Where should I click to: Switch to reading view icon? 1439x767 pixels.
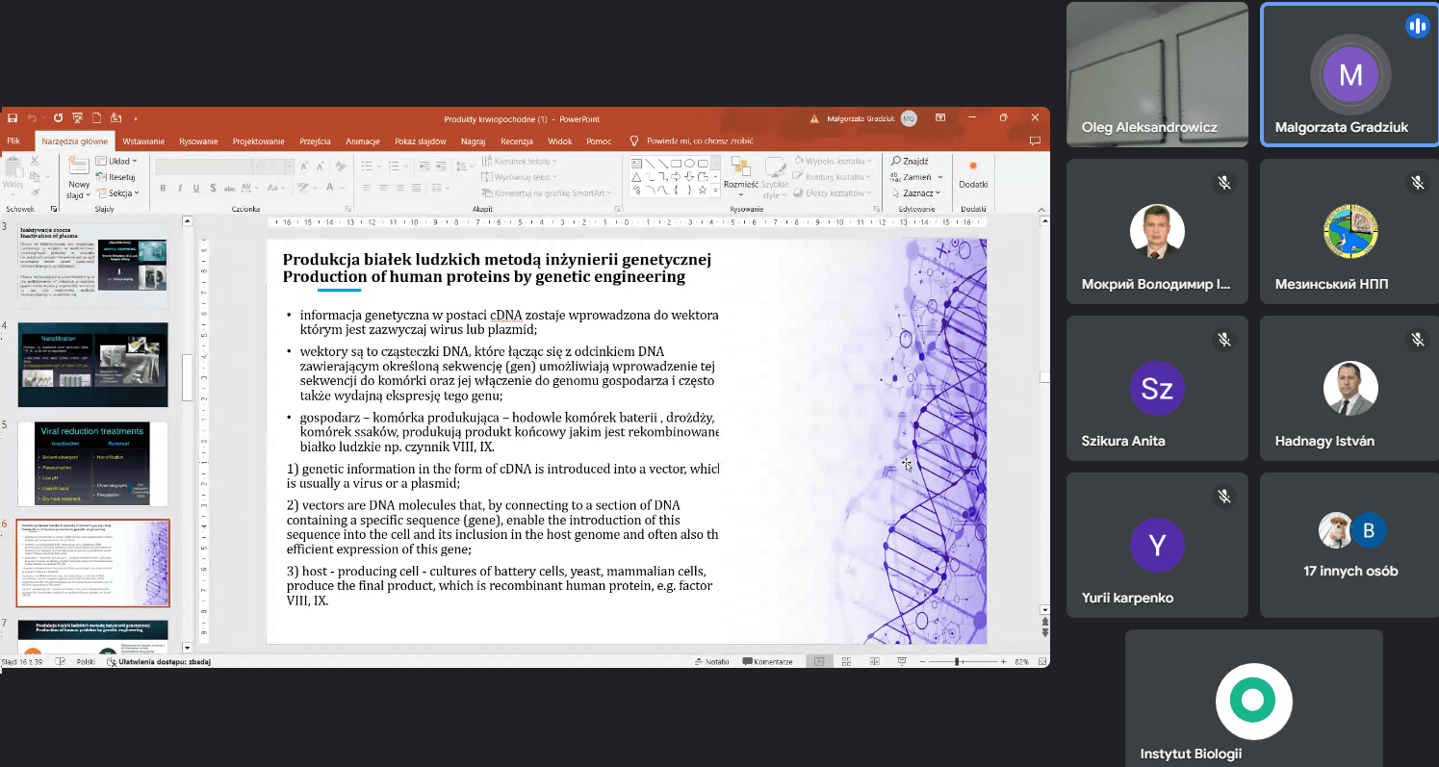pyautogui.click(x=874, y=661)
